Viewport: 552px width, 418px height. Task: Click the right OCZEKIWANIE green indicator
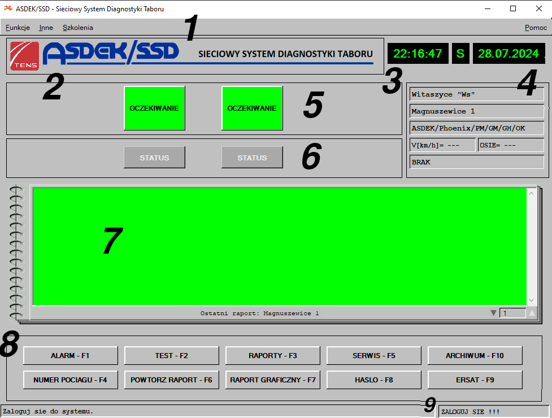252,108
